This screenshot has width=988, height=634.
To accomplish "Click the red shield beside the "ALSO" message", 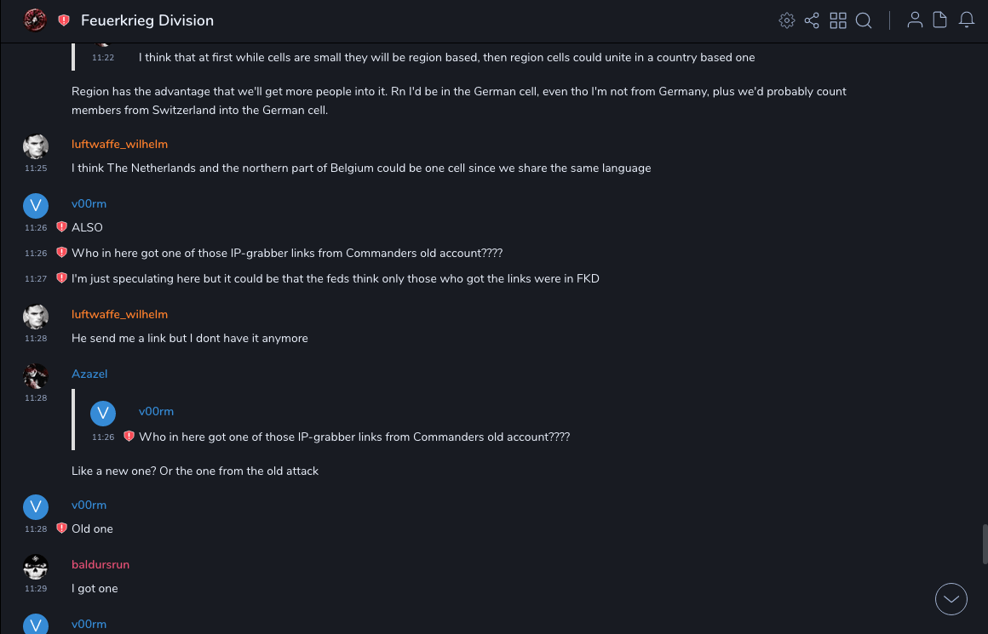I will click(x=61, y=227).
